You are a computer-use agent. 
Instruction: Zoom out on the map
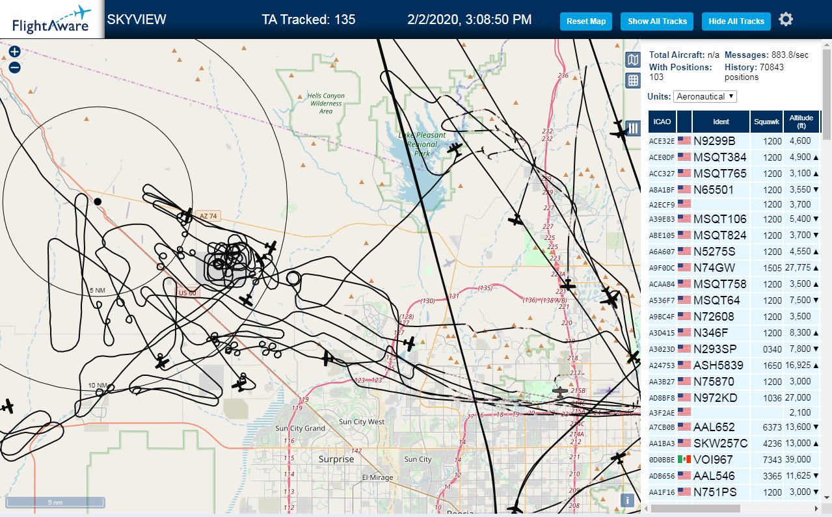tap(14, 67)
